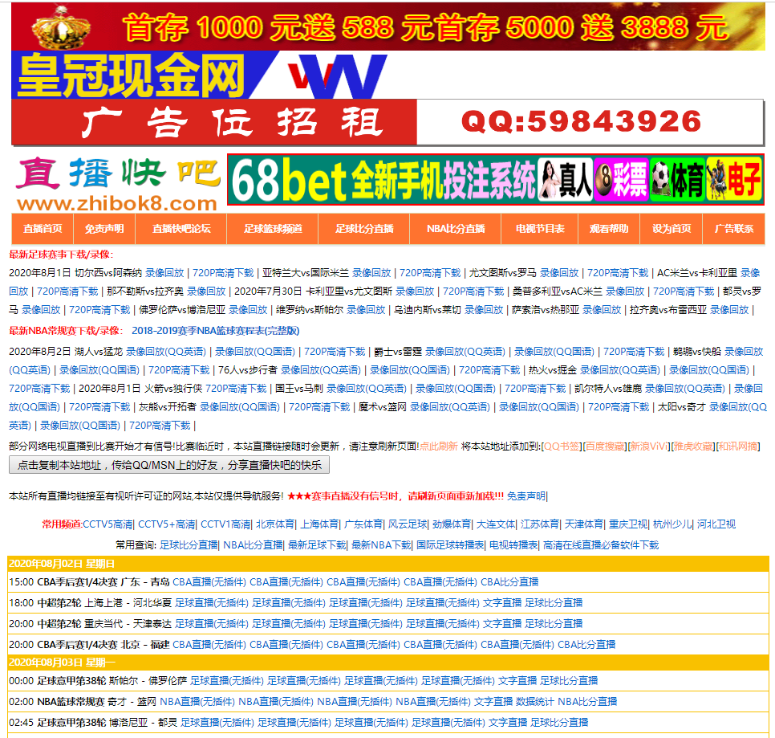This screenshot has width=775, height=738.
Task: Click the 新浪ViVi bookmark link
Action: [649, 446]
